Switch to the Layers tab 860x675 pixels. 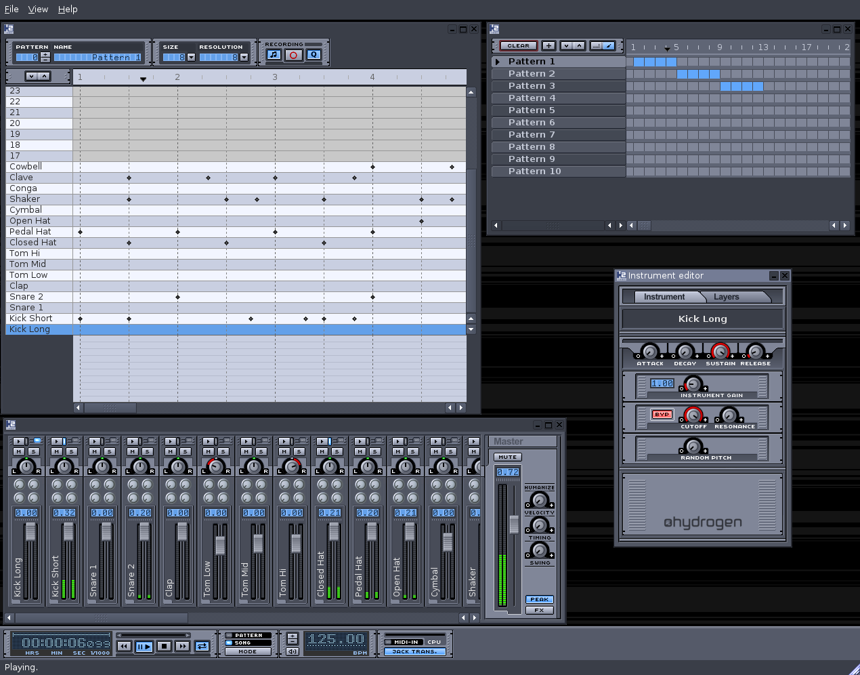point(726,297)
